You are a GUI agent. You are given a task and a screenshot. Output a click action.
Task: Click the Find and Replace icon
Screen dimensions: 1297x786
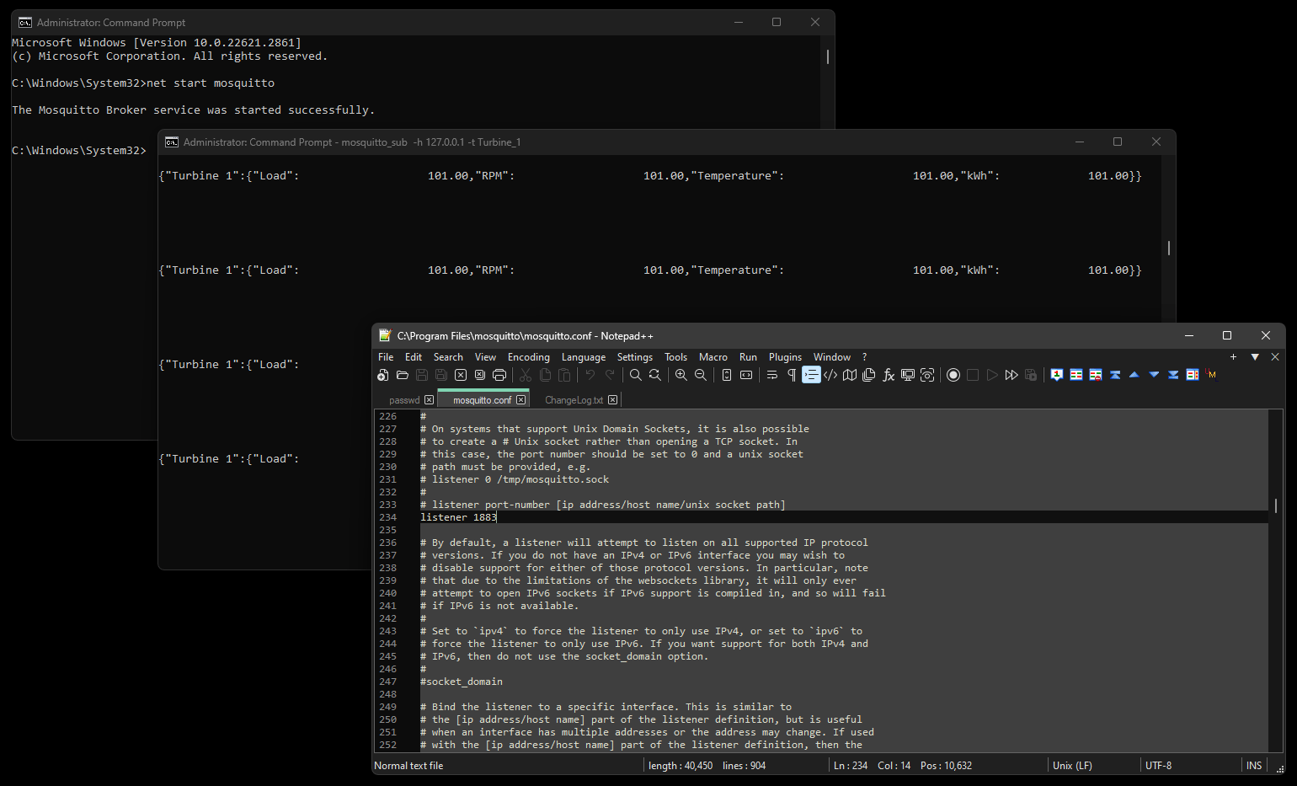click(654, 375)
